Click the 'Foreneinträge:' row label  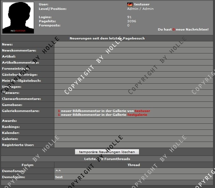click(x=15, y=69)
